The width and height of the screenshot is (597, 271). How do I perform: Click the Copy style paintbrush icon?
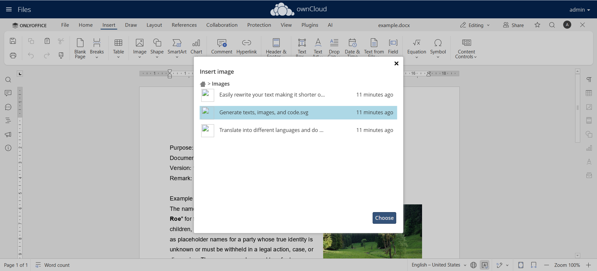point(61,55)
